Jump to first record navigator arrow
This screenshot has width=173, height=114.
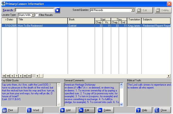(4, 76)
